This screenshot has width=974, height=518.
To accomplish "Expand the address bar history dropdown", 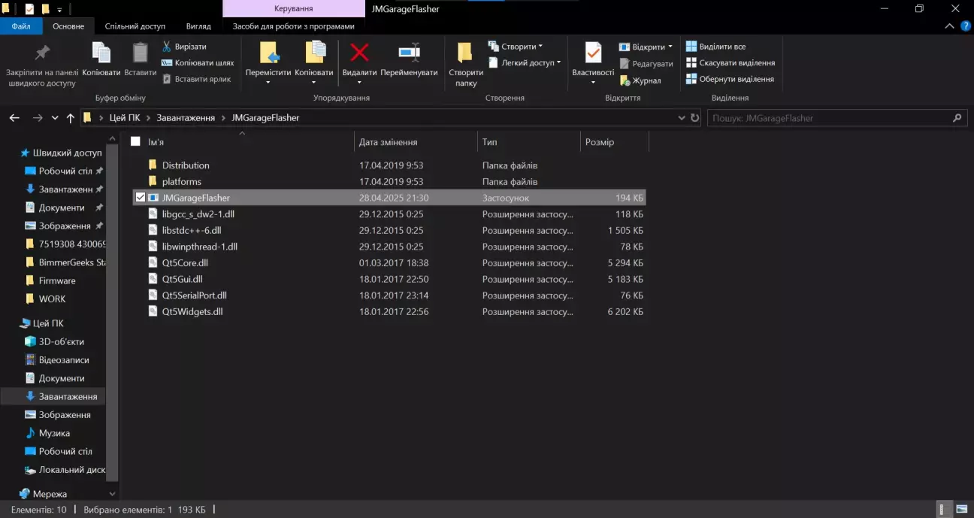I will click(x=682, y=118).
